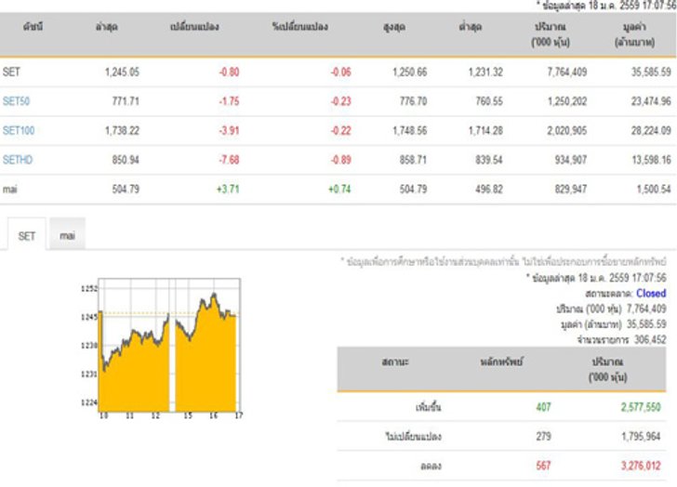The width and height of the screenshot is (677, 487).
Task: Select SET last value 1,245.05
Action: pyautogui.click(x=122, y=72)
